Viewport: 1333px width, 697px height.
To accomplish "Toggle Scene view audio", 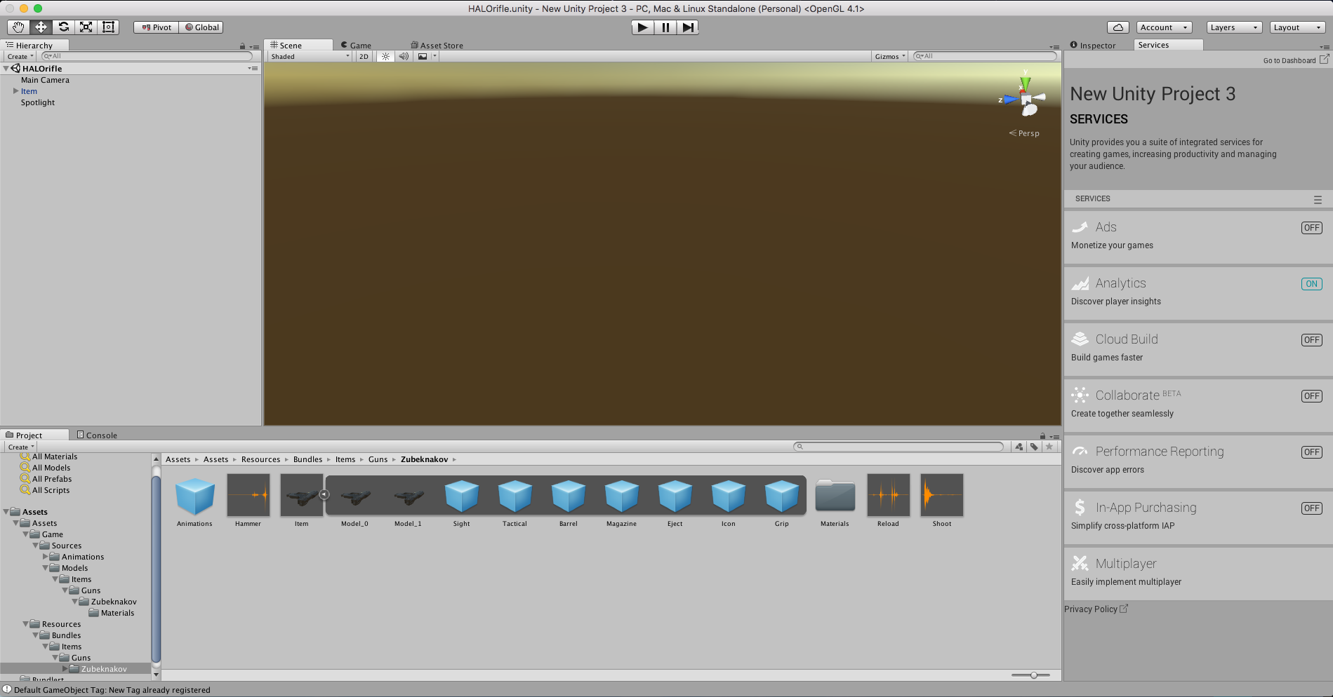I will point(404,57).
